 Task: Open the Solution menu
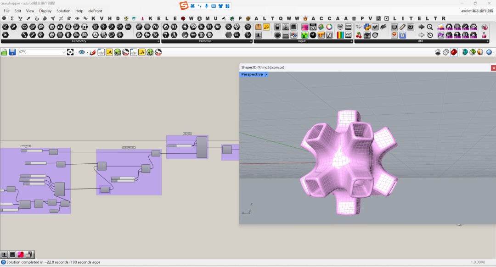pyautogui.click(x=63, y=11)
